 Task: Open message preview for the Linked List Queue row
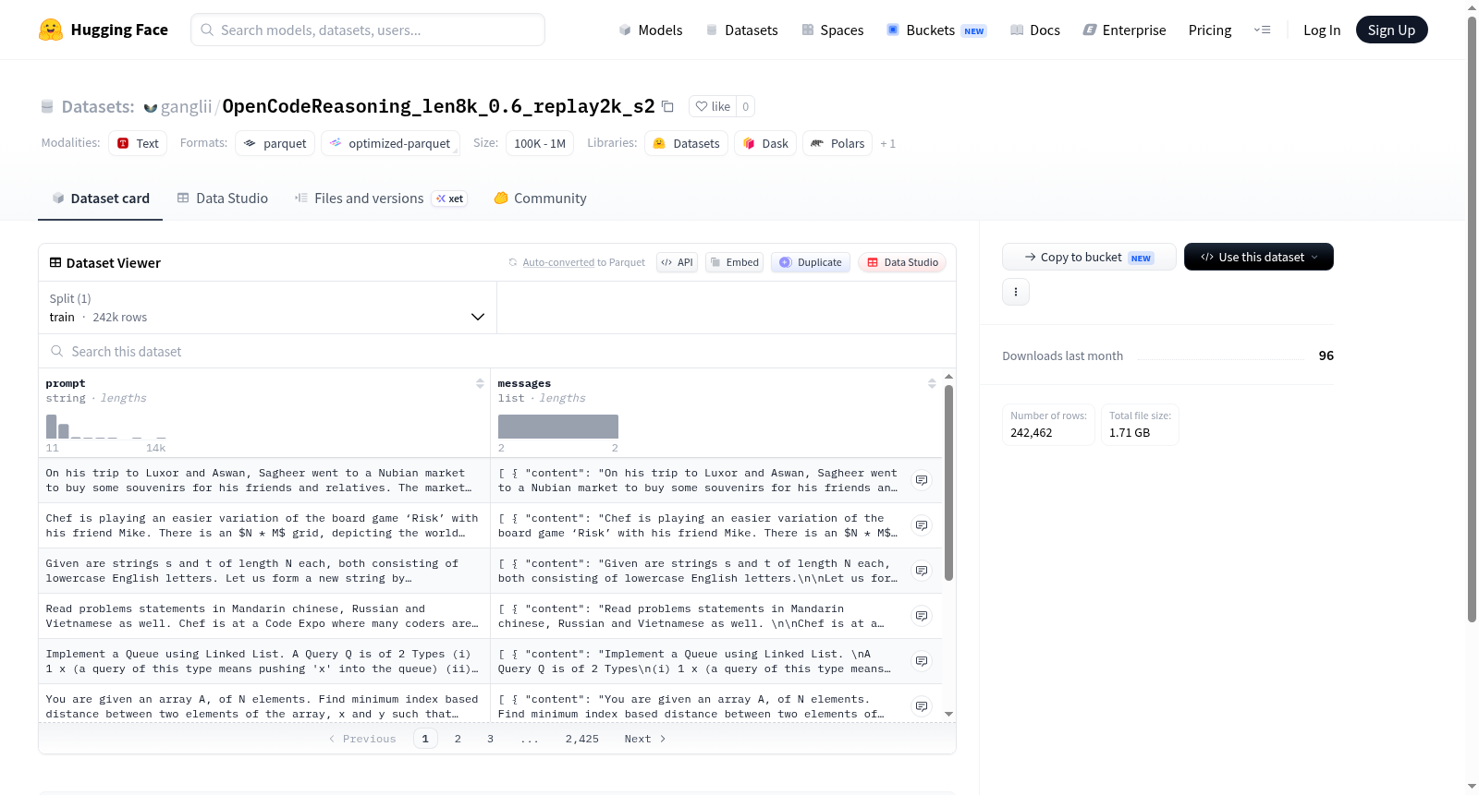click(x=922, y=661)
